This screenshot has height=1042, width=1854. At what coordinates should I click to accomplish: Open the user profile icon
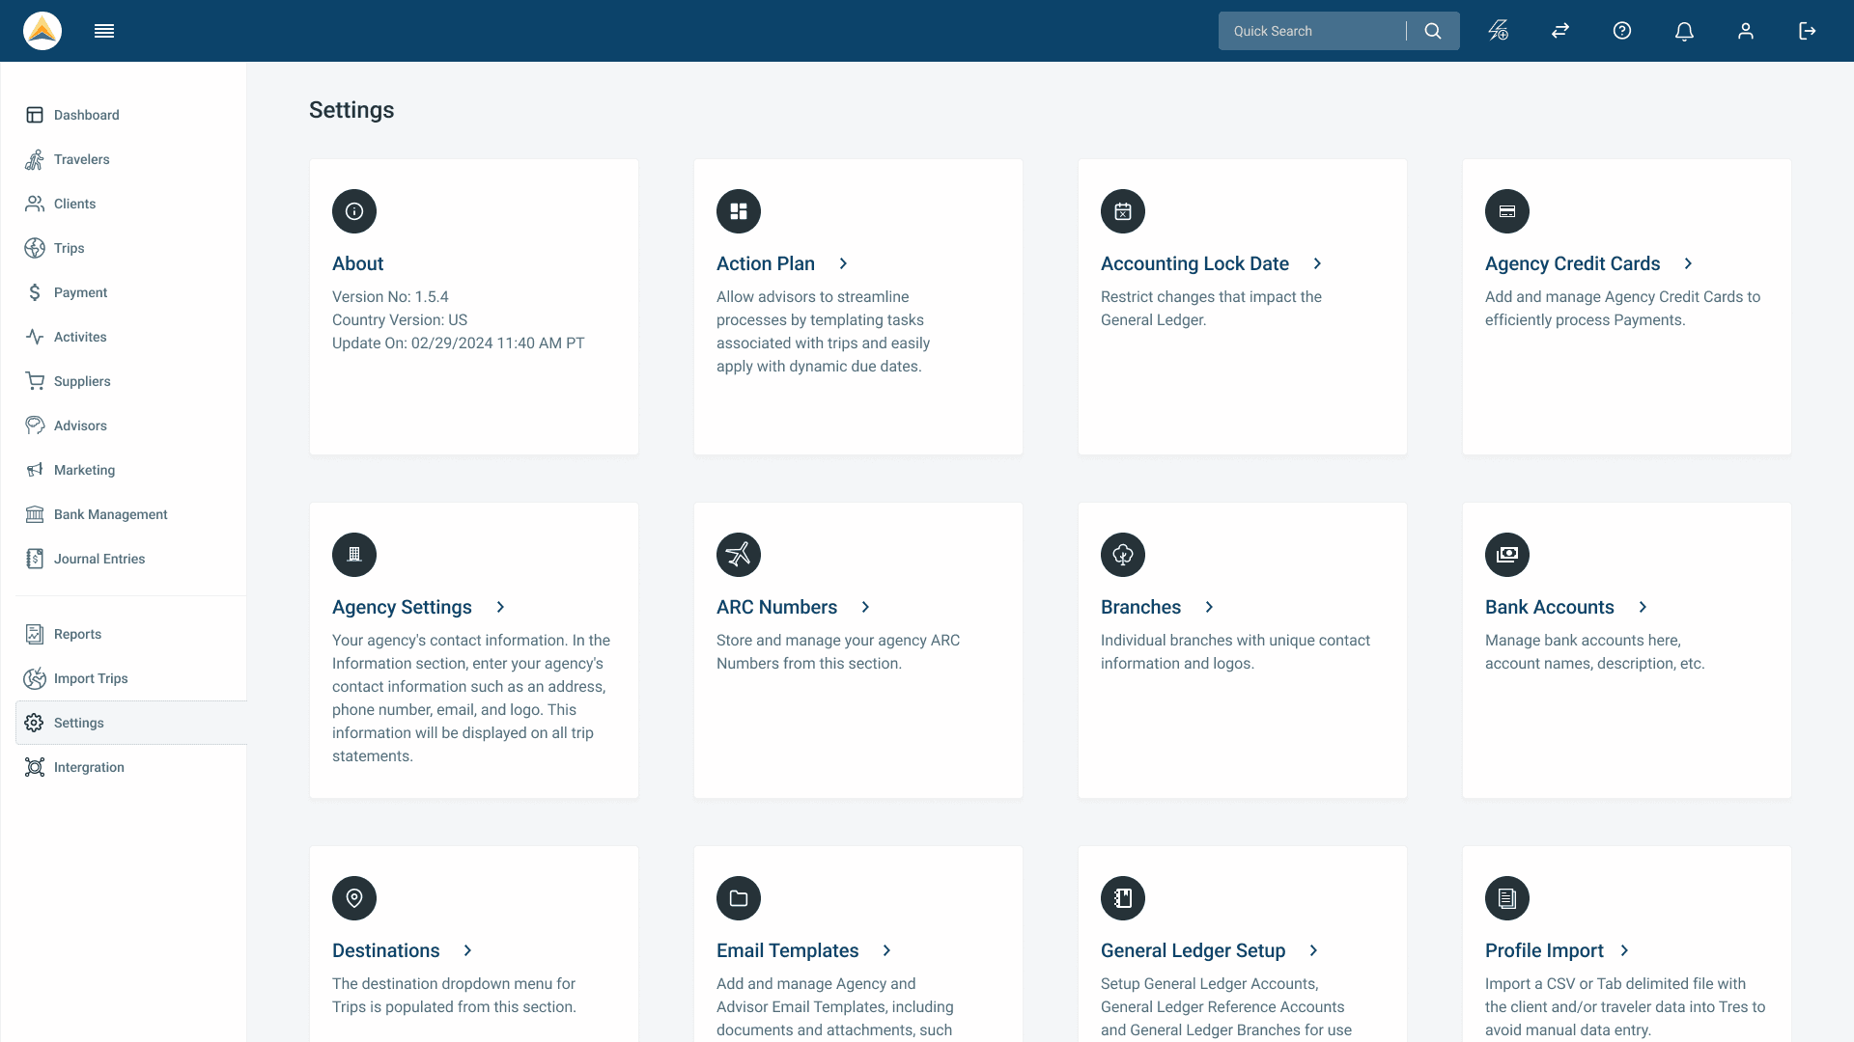1746,31
